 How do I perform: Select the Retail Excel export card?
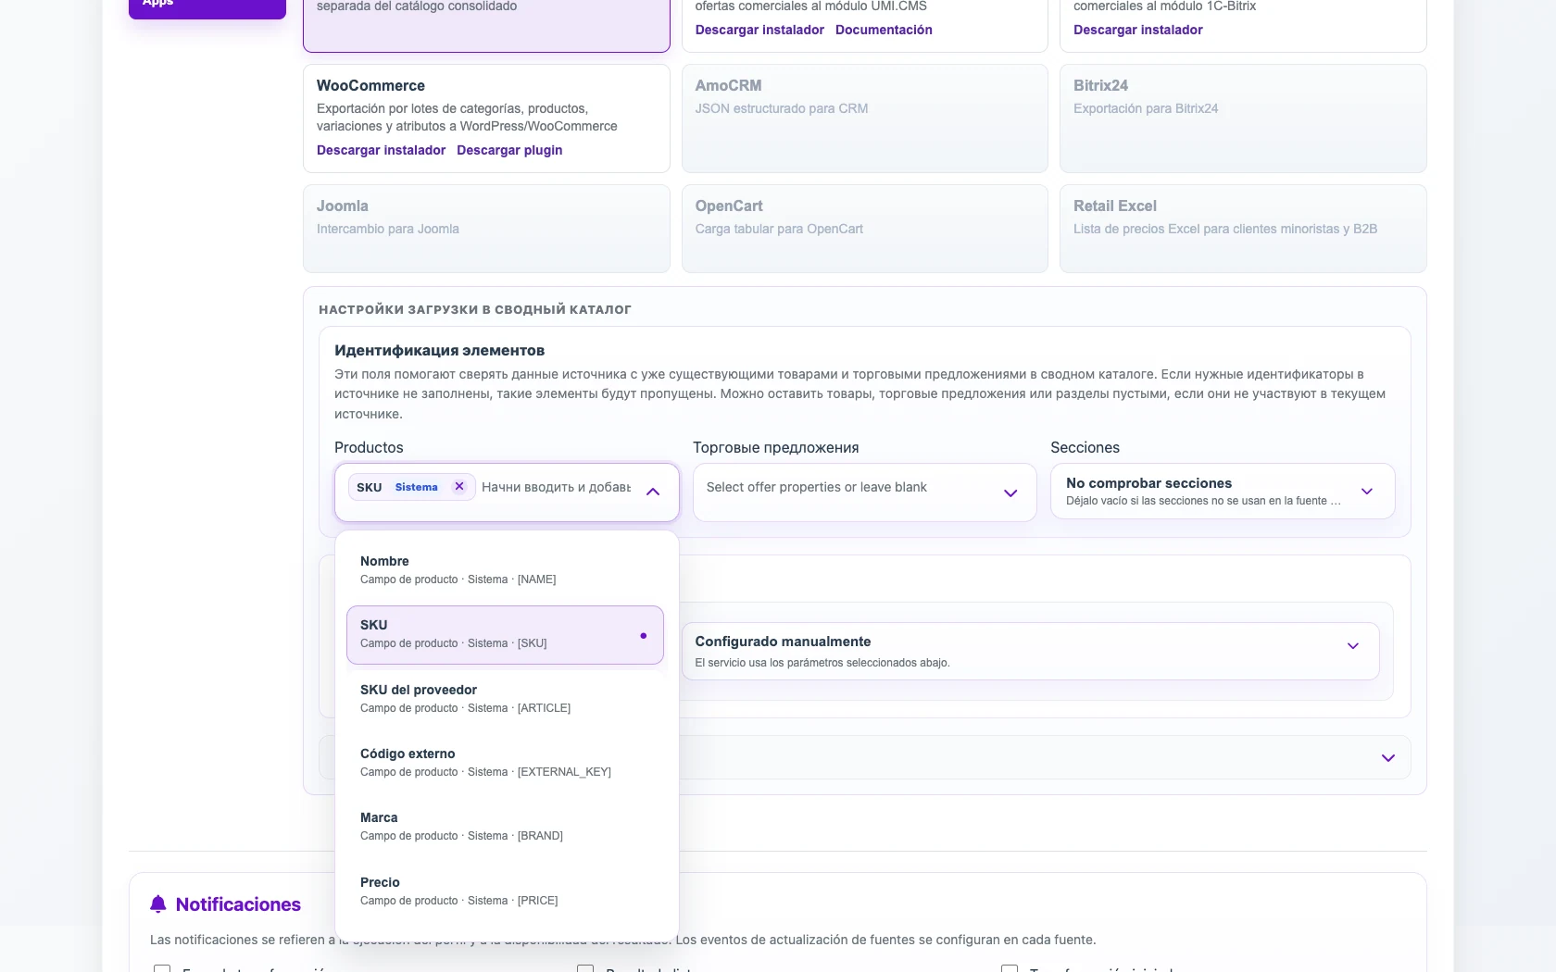1243,229
